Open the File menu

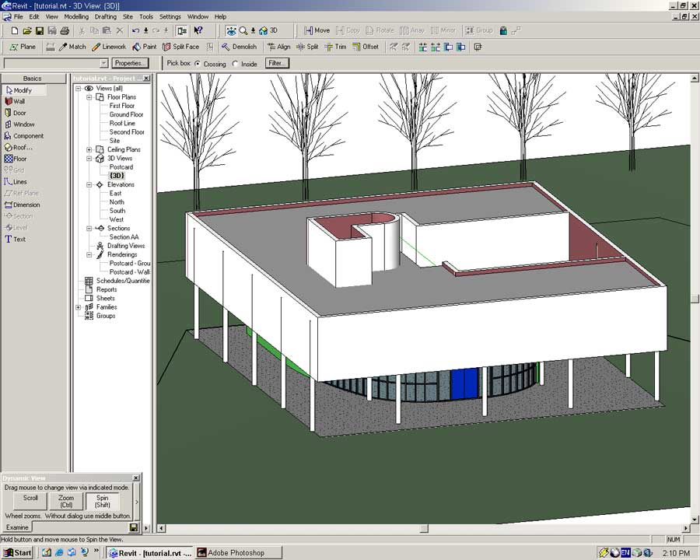pos(19,16)
